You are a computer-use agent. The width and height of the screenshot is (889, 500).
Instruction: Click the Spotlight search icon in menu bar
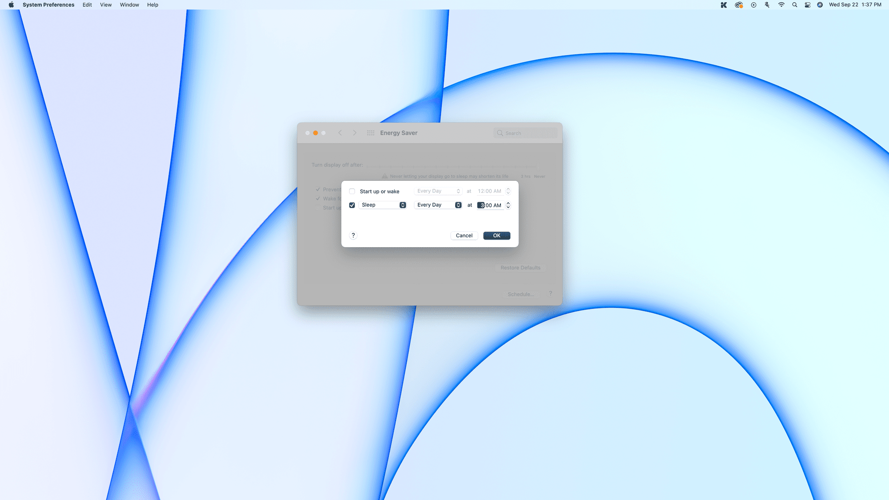pyautogui.click(x=794, y=5)
